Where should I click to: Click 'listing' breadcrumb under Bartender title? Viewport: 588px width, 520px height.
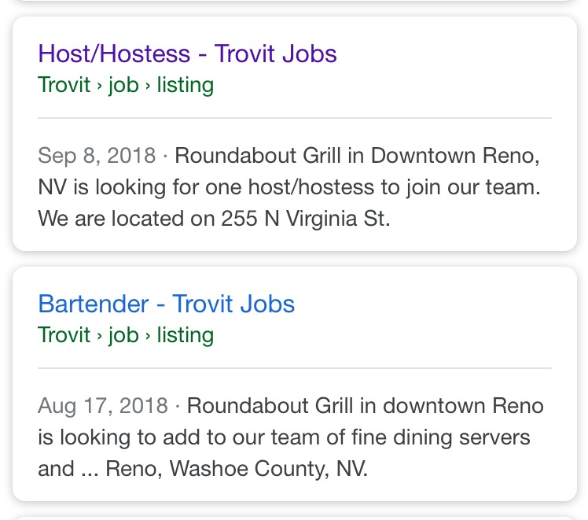tap(185, 335)
